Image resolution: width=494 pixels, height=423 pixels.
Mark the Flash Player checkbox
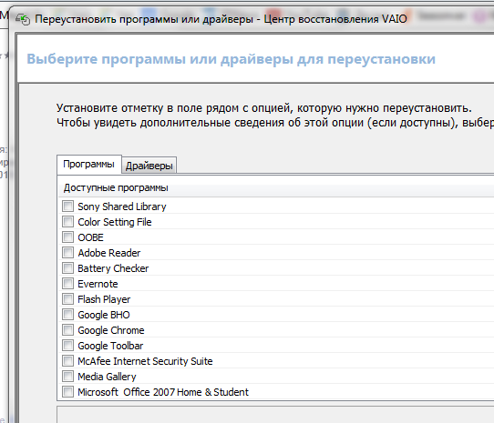pyautogui.click(x=67, y=299)
